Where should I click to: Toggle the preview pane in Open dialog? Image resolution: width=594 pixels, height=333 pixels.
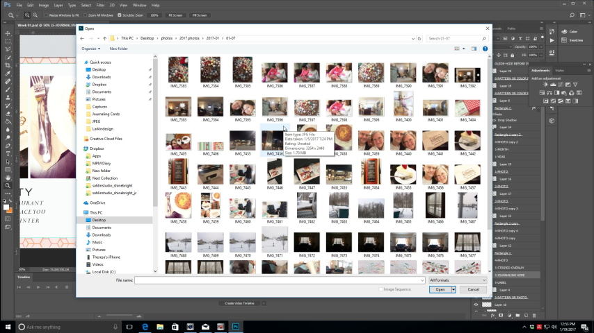point(474,49)
